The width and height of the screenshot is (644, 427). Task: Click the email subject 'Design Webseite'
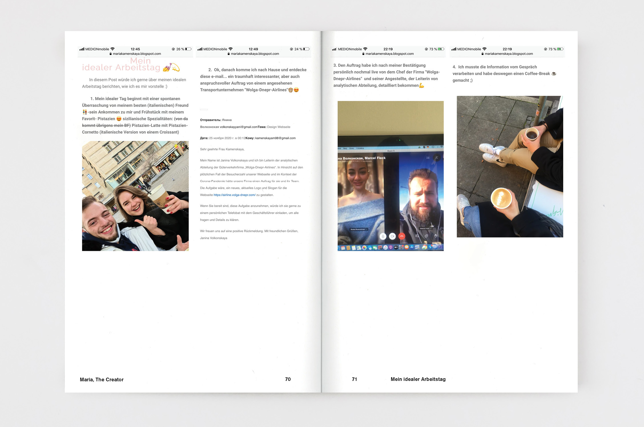(x=279, y=127)
